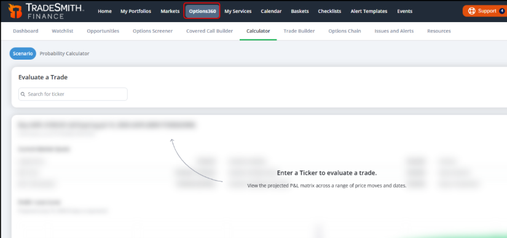Open the Options Chain tab
This screenshot has width=507, height=238.
click(345, 31)
